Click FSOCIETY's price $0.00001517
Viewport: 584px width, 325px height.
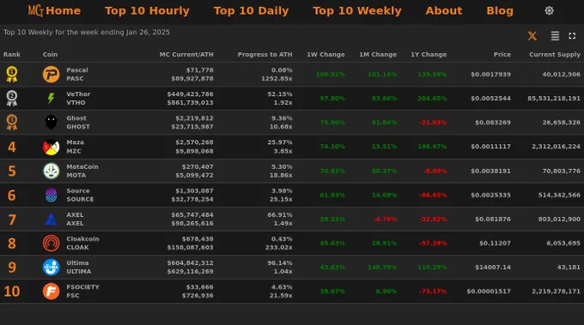click(489, 292)
